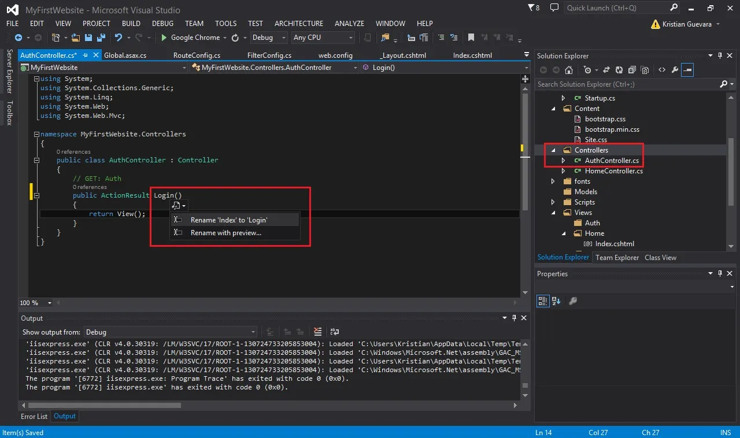Select Rename with preview option
The image size is (740, 438).
pos(235,233)
